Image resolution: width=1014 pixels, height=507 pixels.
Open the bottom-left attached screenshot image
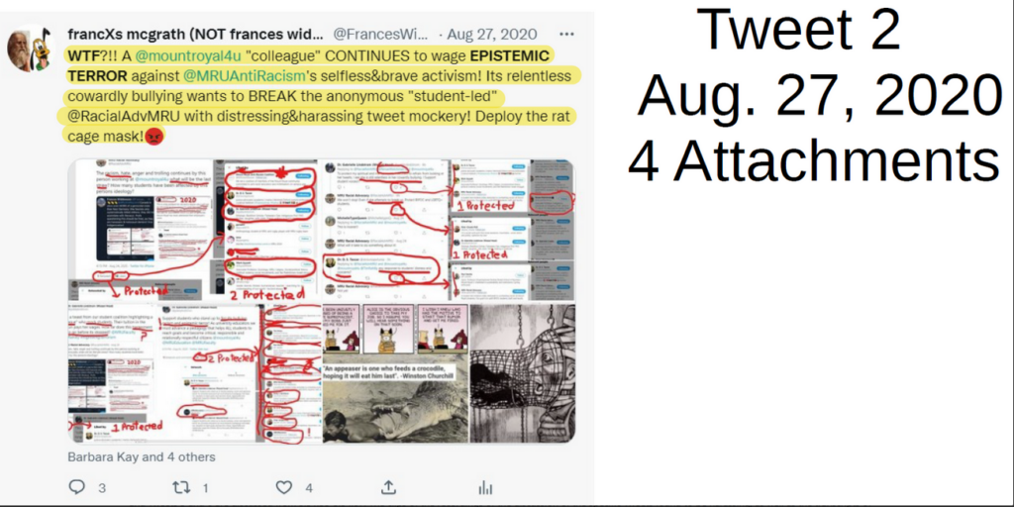coord(196,373)
